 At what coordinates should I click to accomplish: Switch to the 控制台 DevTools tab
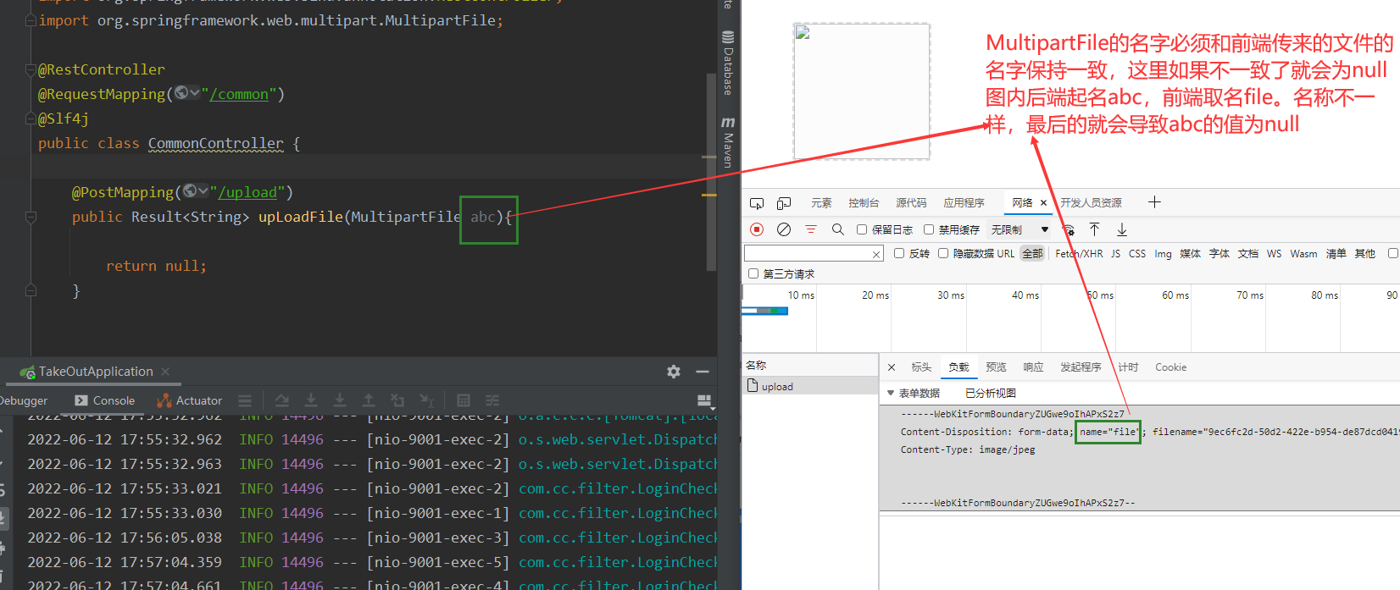864,203
